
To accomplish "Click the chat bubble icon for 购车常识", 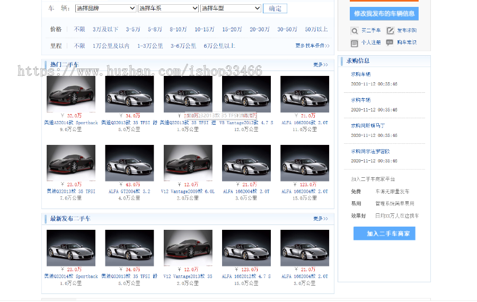I will (x=390, y=43).
